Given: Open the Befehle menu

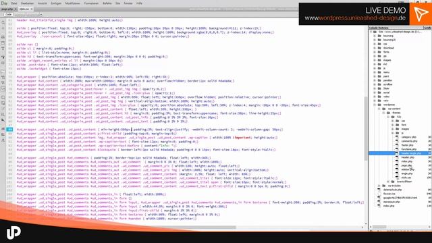Looking at the screenshot, I should tap(107, 3).
